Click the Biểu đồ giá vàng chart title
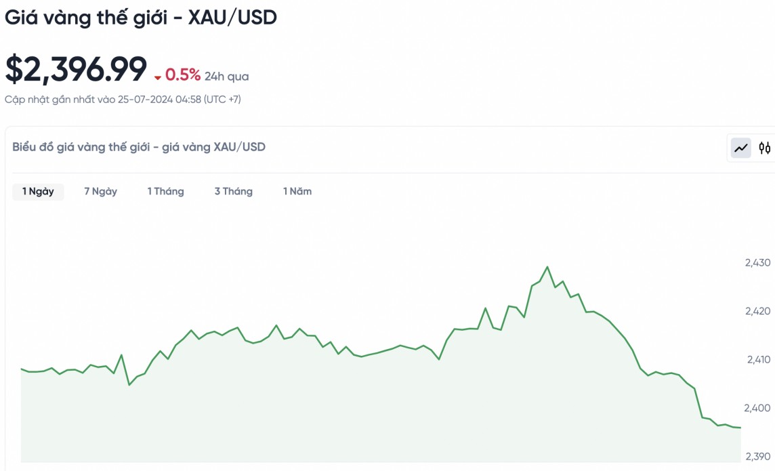 (139, 147)
